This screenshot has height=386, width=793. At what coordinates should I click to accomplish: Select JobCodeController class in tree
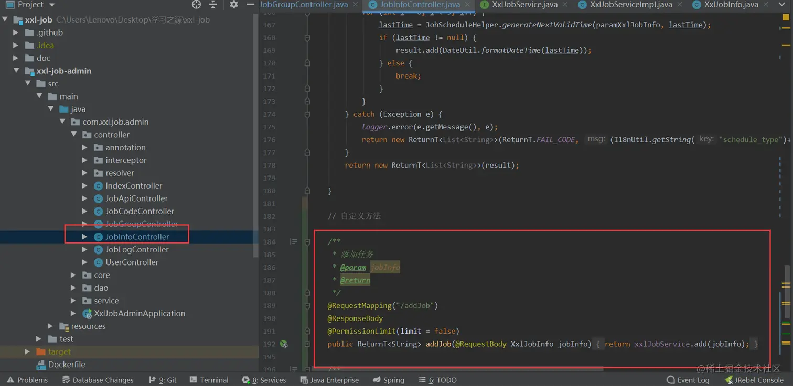coord(140,211)
